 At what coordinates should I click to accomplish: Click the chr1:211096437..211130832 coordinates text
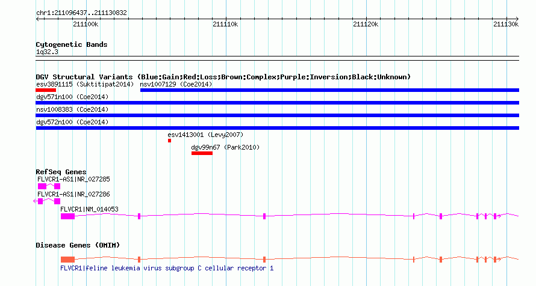(x=81, y=13)
